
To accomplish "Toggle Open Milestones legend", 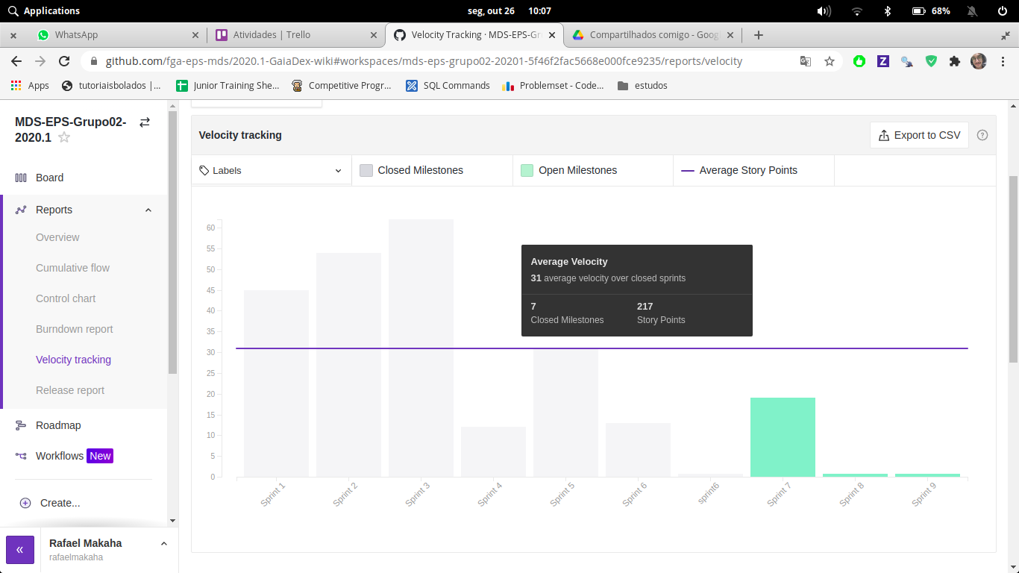I will pos(569,170).
